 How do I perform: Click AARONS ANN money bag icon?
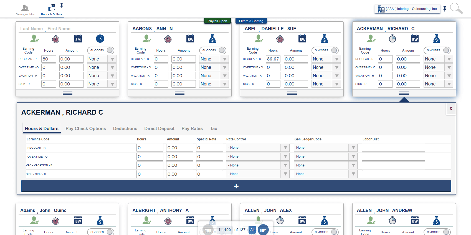212,39
